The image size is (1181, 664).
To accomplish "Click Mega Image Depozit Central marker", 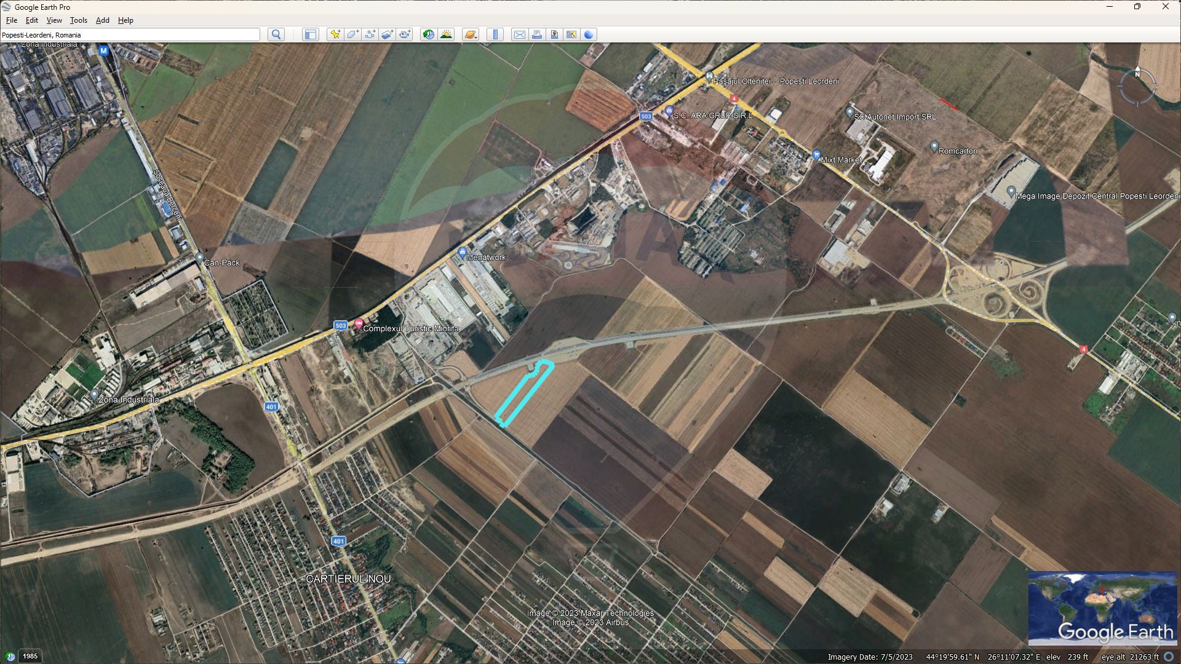I will (1011, 192).
